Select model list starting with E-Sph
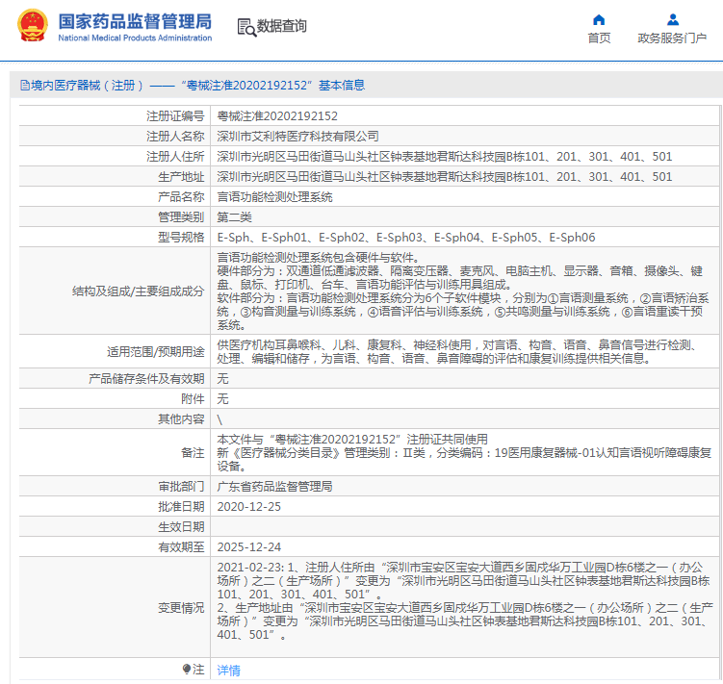The image size is (723, 684). [x=406, y=238]
